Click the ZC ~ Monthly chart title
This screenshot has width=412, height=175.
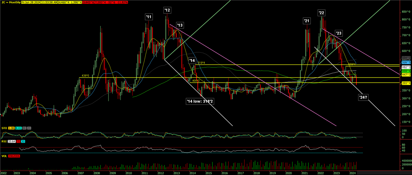pos(11,2)
